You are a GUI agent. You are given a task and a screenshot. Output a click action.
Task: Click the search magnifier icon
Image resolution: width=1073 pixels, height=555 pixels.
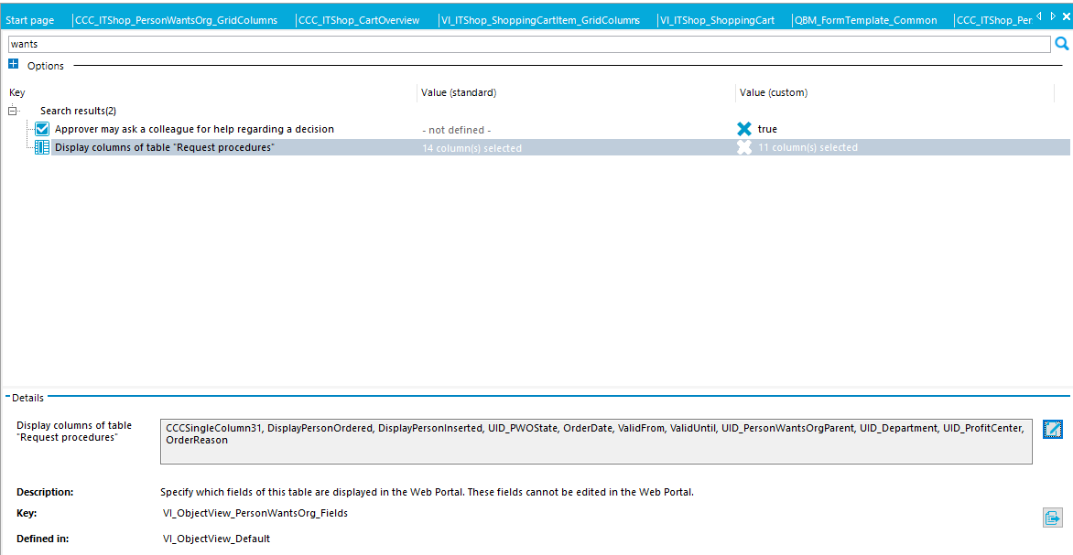[1062, 43]
